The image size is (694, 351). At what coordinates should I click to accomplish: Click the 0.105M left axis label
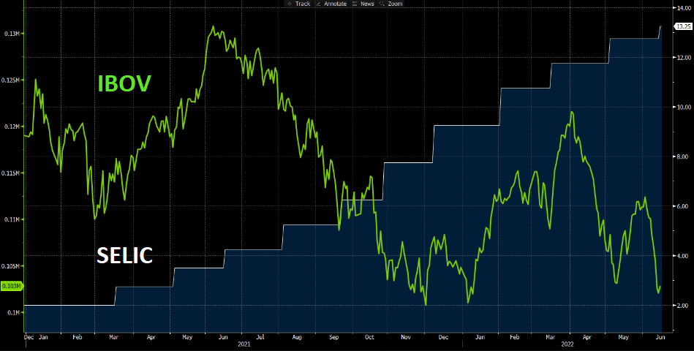(x=11, y=266)
